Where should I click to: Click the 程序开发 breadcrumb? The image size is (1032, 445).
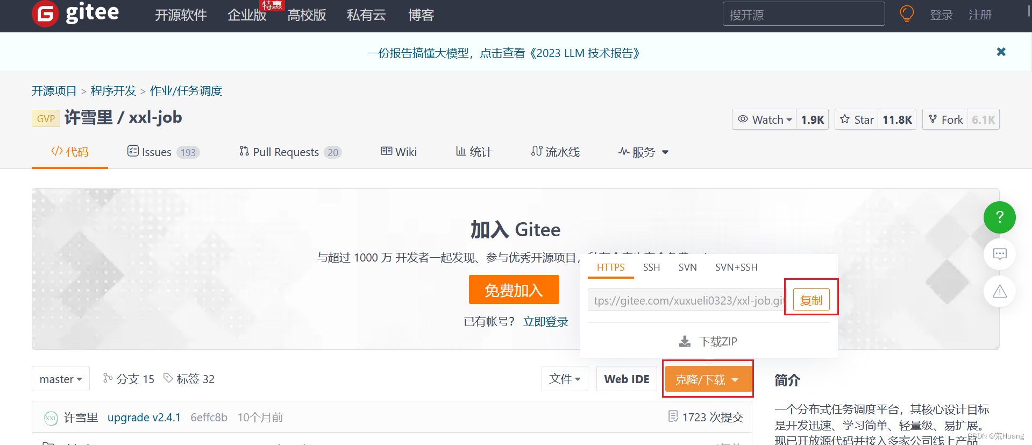click(x=113, y=90)
